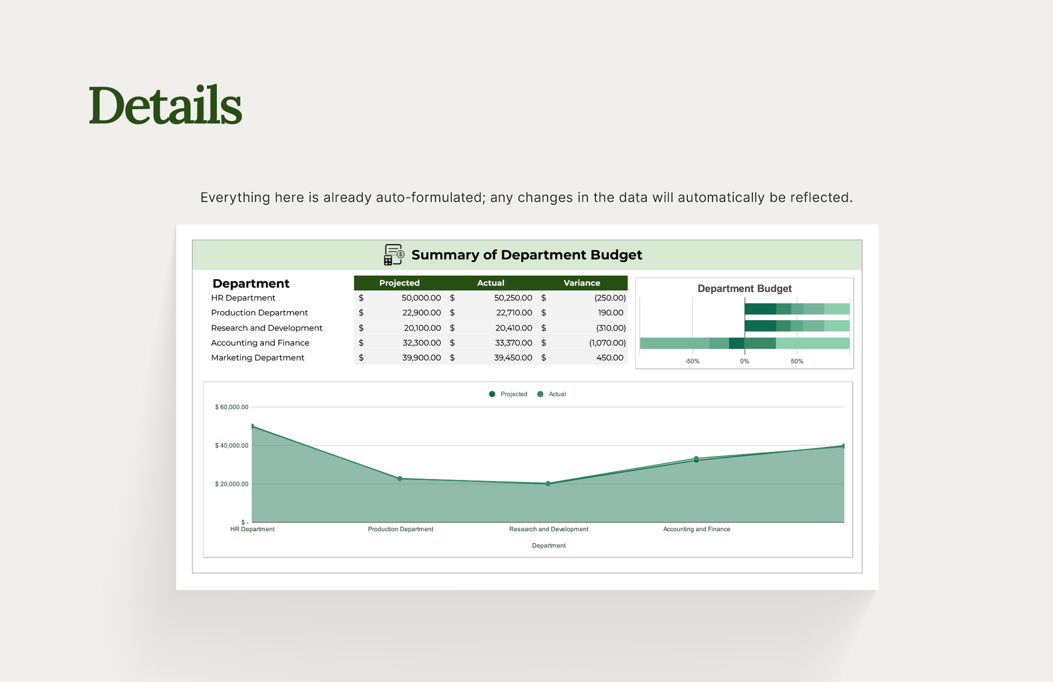Click the variance cell 450.00
This screenshot has width=1053, height=682.
(x=610, y=358)
